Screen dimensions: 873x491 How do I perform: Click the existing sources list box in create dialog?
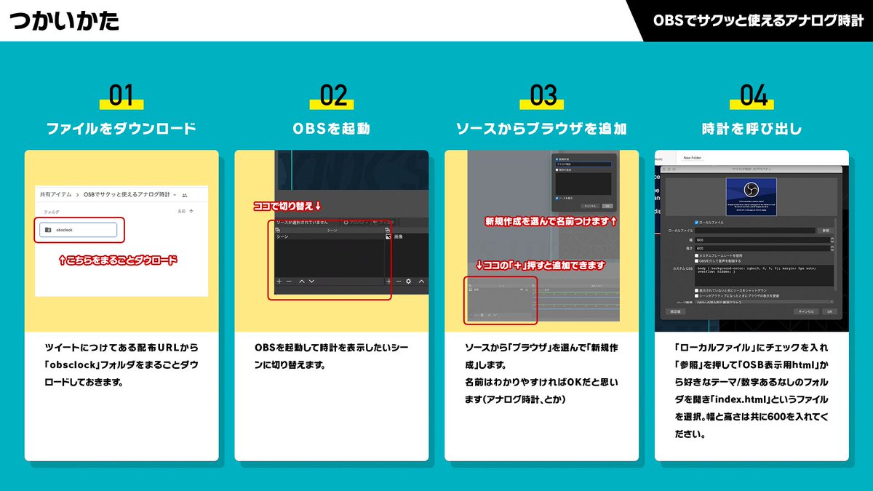583,184
